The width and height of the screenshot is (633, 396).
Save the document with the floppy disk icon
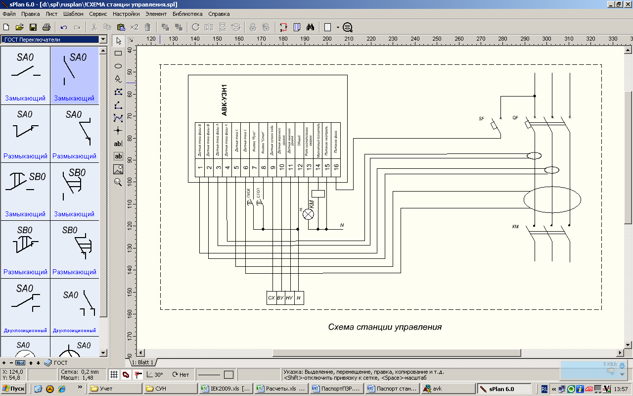coord(33,27)
